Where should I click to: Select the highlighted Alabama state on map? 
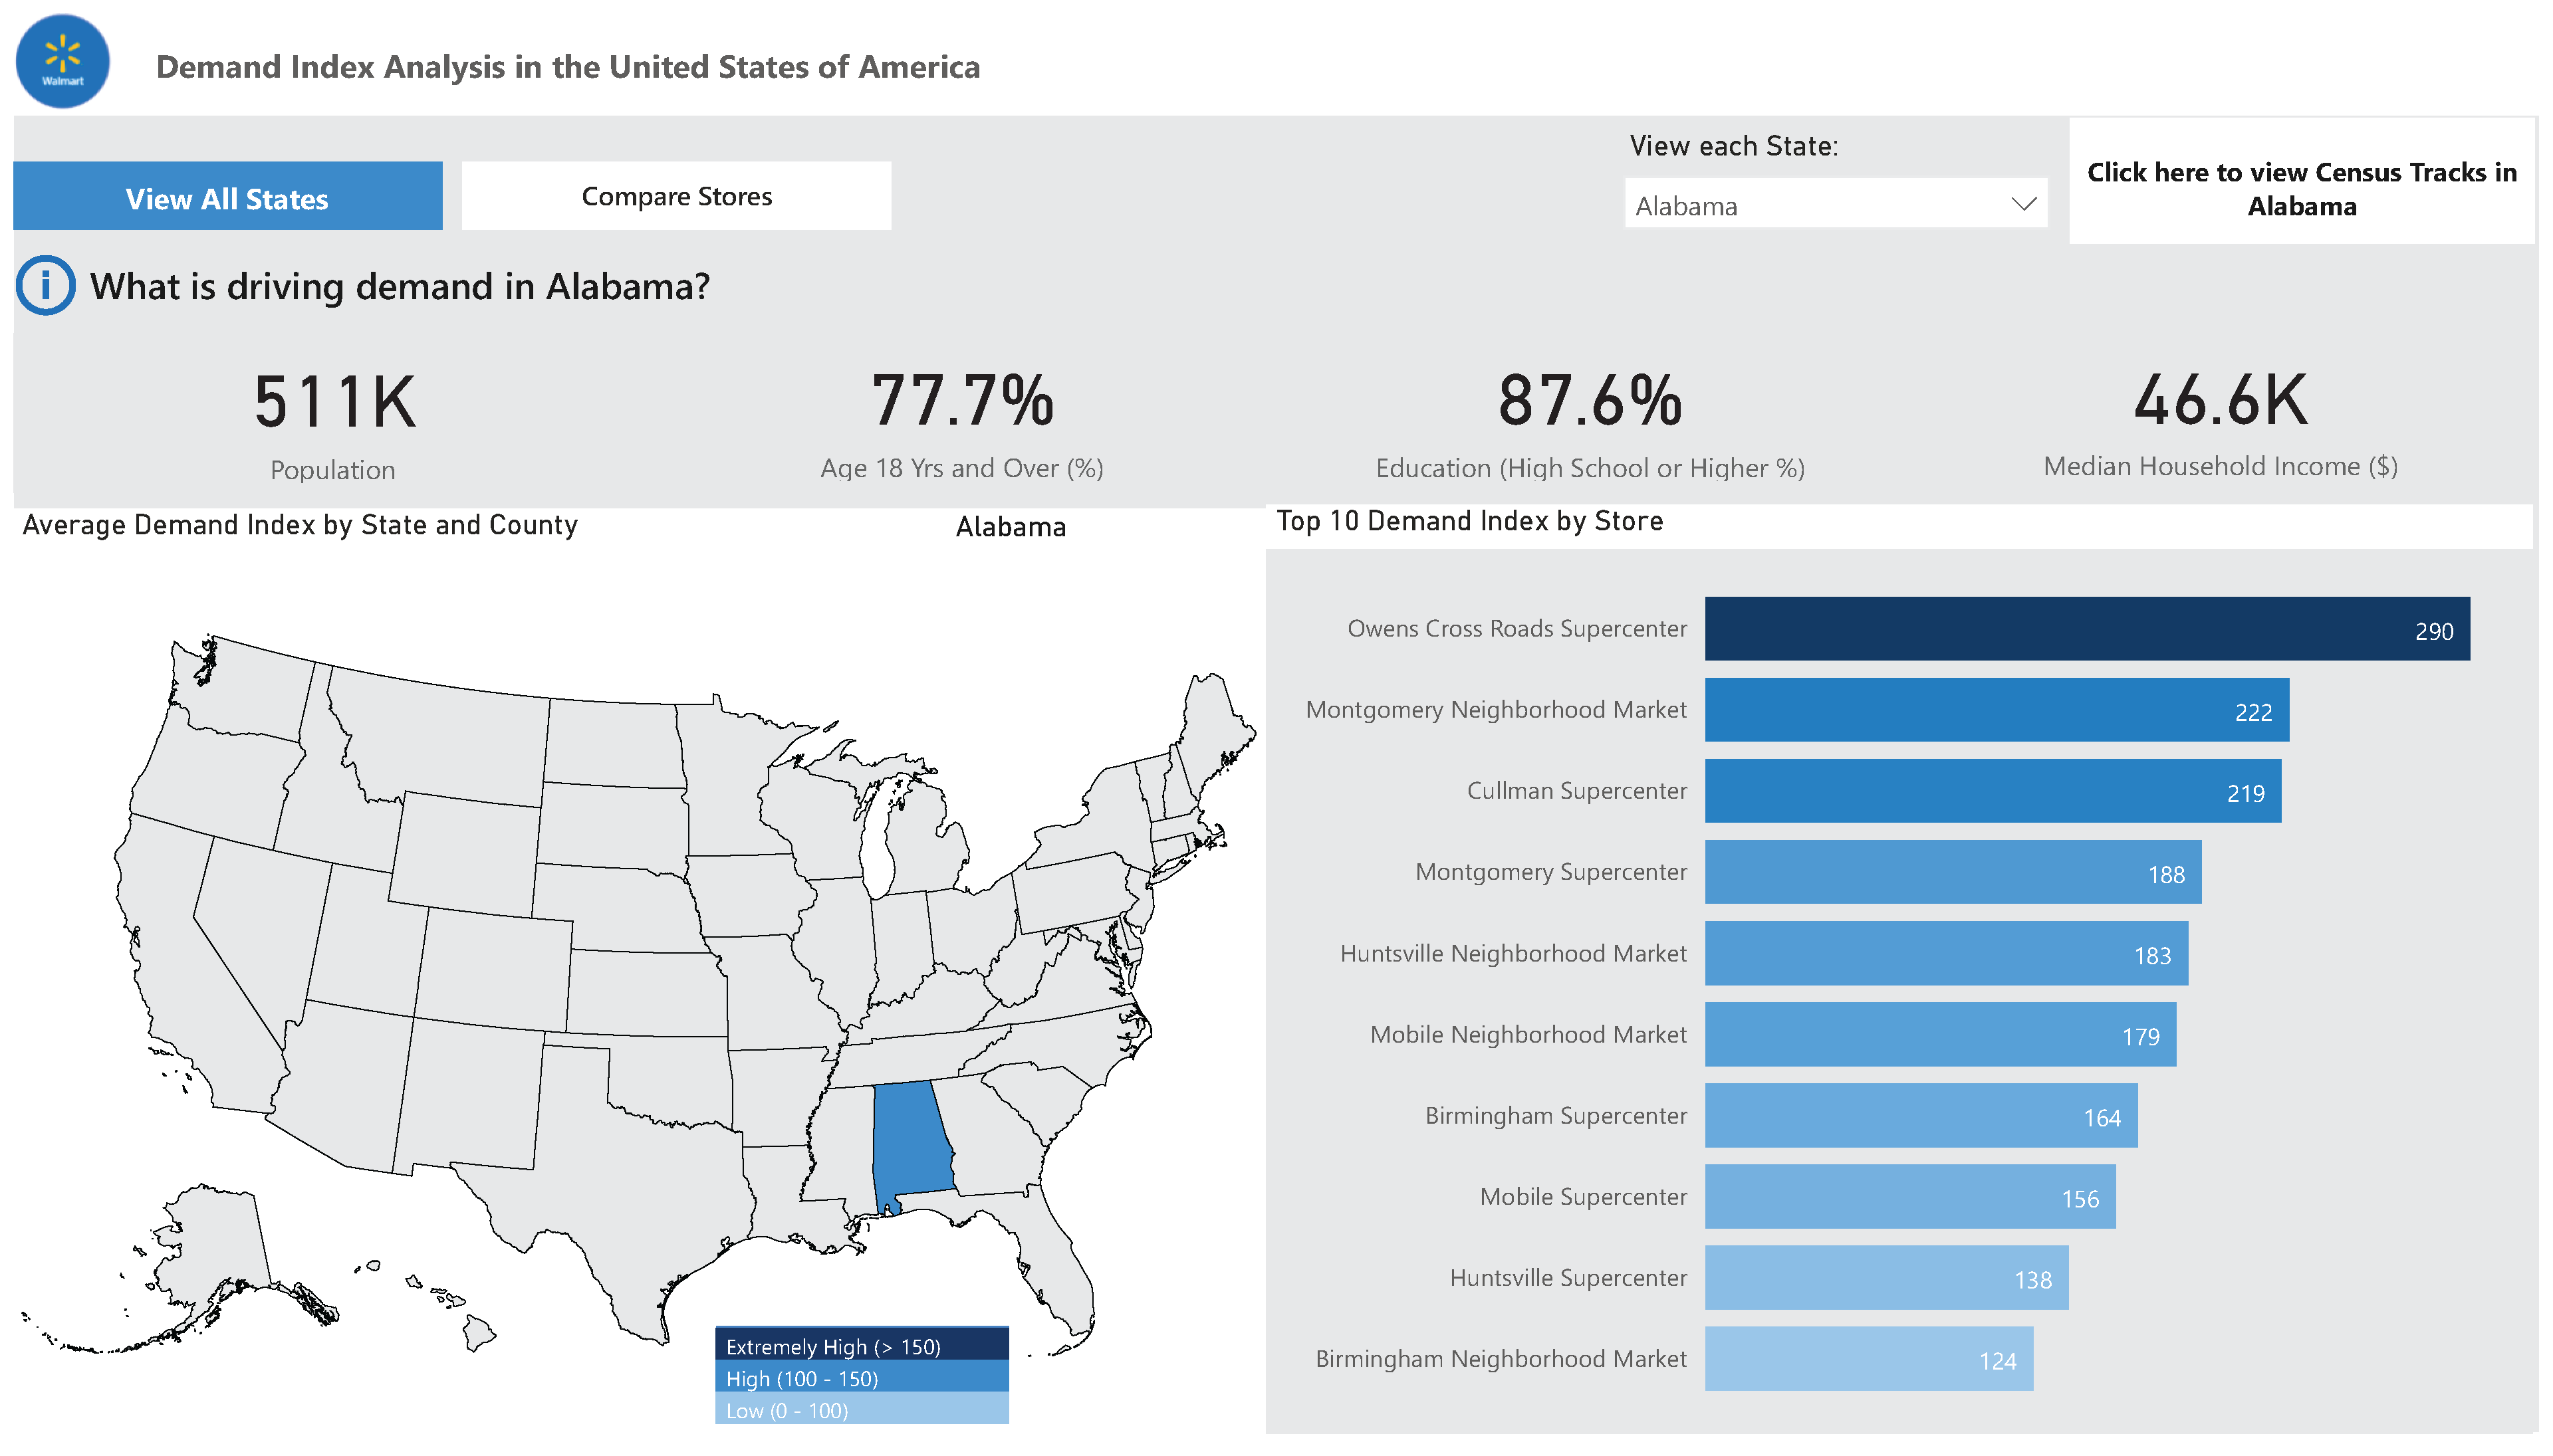tap(910, 1140)
